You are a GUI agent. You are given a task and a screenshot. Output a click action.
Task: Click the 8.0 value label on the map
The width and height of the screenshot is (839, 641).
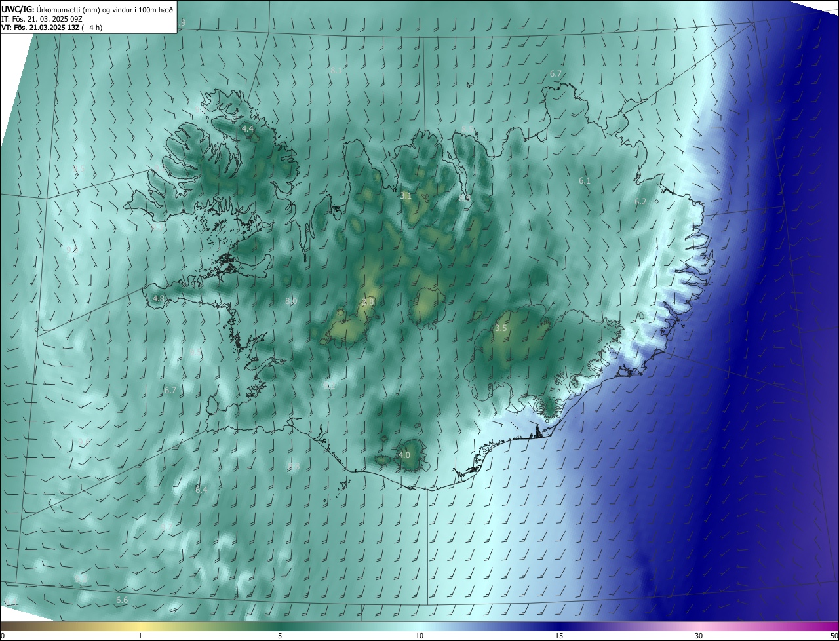click(x=291, y=301)
